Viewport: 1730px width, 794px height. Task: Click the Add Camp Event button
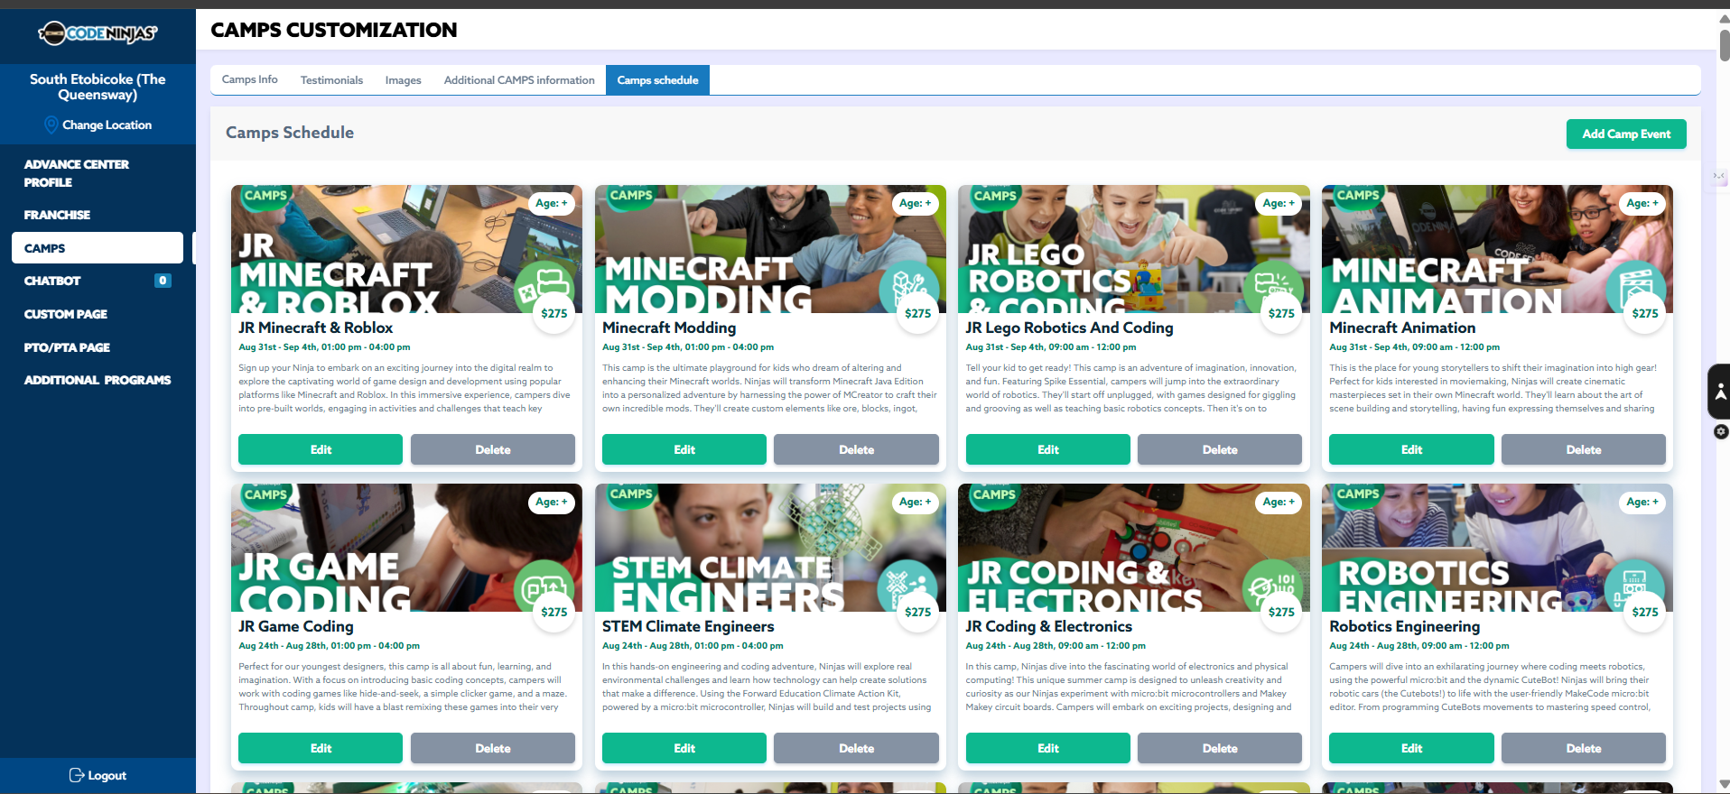pos(1625,134)
